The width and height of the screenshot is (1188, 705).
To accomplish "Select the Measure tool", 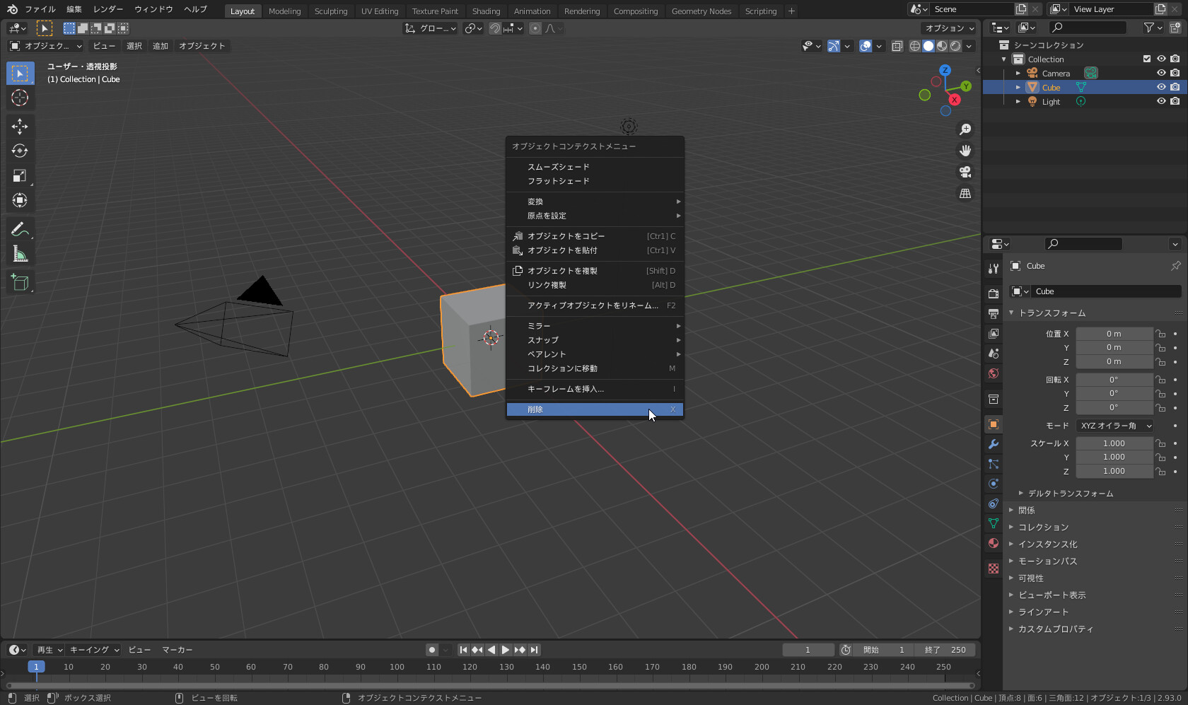I will (20, 254).
